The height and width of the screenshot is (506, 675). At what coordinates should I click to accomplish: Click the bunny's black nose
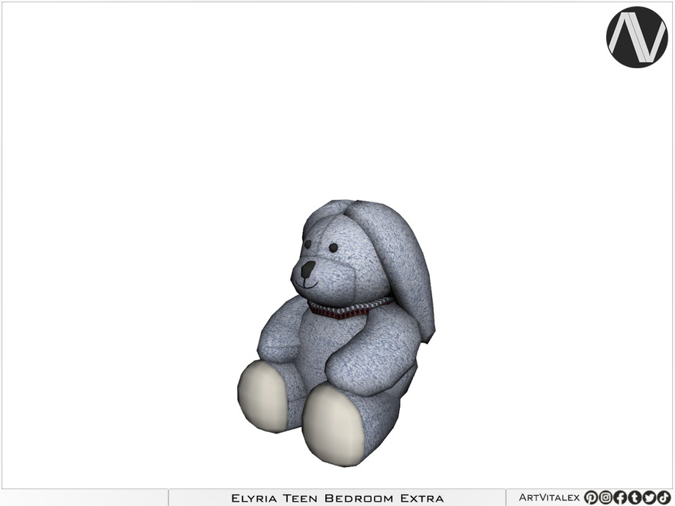click(307, 269)
